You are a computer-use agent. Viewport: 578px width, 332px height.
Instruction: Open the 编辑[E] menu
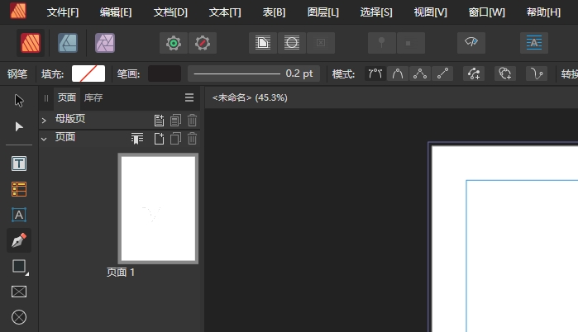click(x=116, y=12)
